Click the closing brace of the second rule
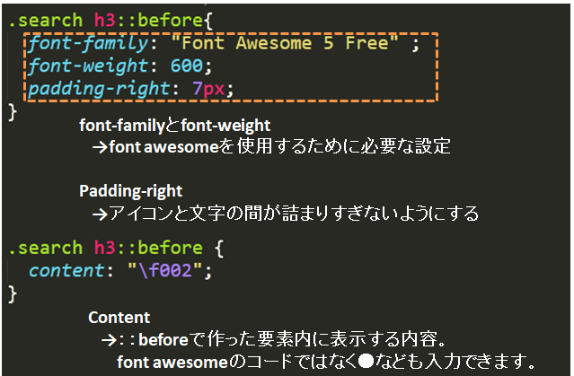This screenshot has width=574, height=376. click(12, 294)
